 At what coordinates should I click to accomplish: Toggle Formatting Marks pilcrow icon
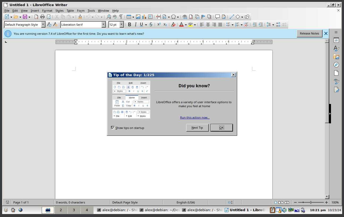[x=121, y=17]
